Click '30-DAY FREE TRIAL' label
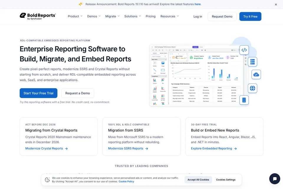This screenshot has width=283, height=189. (204, 125)
